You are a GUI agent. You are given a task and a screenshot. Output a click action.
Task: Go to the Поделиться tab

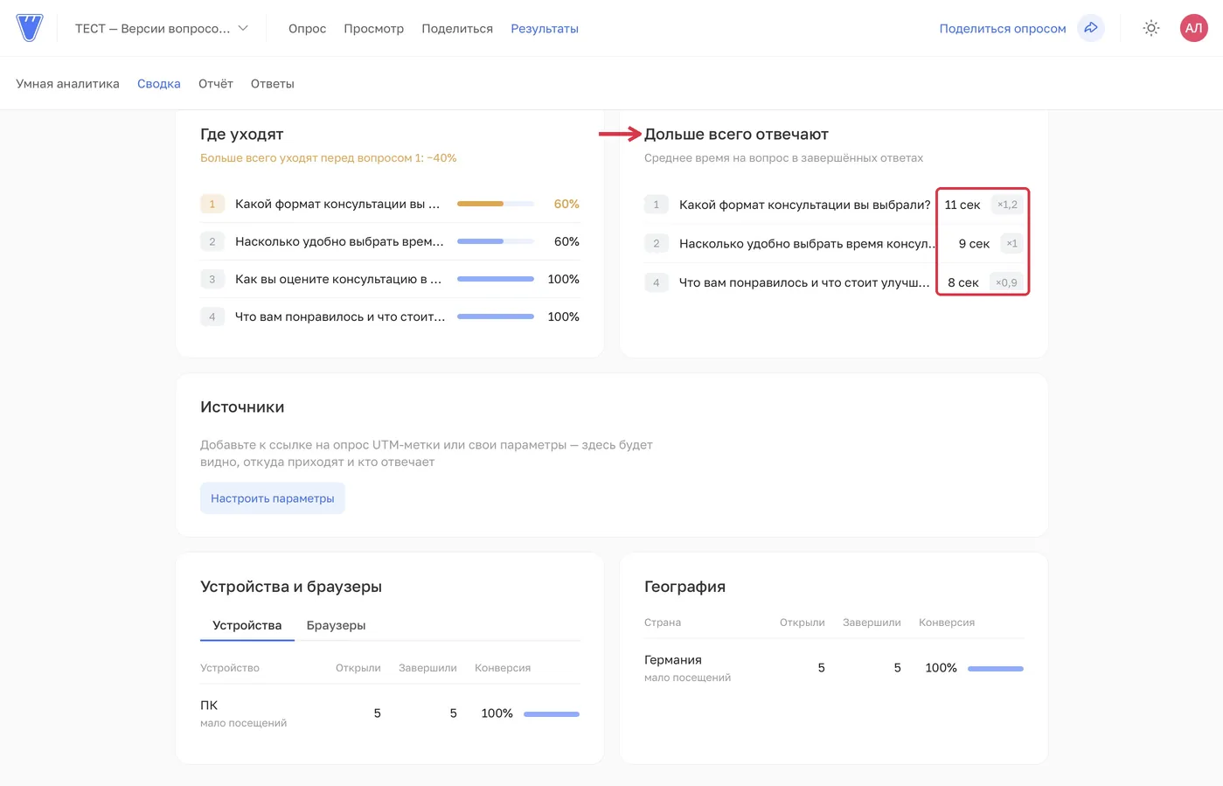457,29
